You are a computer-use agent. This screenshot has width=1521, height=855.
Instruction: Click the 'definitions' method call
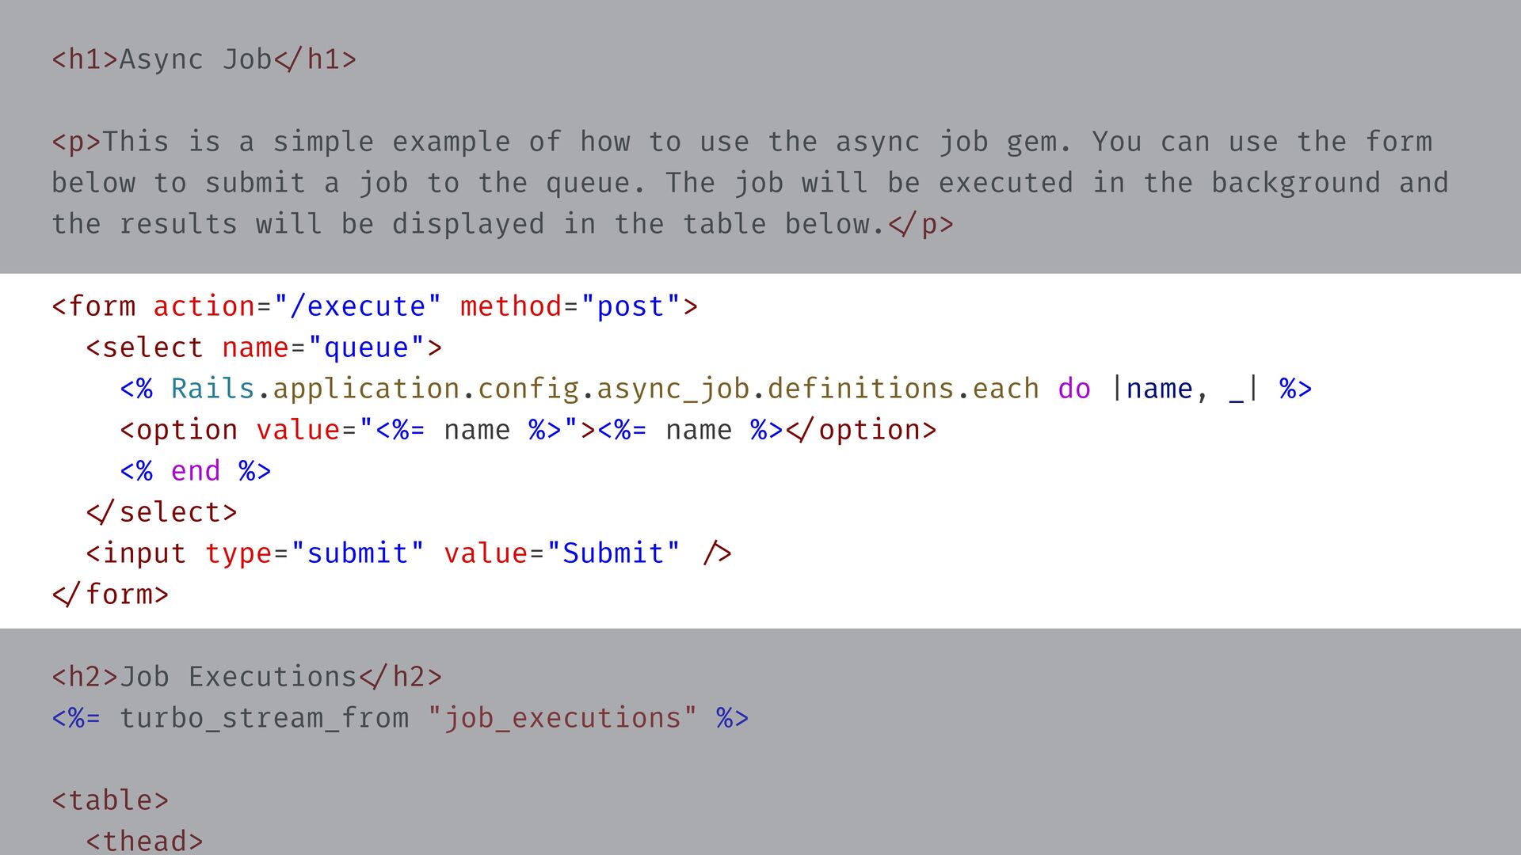(860, 389)
